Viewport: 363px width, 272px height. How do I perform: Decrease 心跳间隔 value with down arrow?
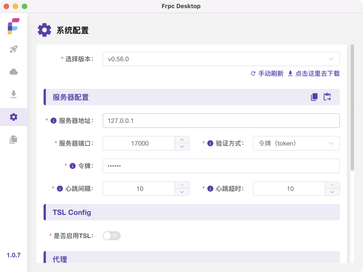182,192
